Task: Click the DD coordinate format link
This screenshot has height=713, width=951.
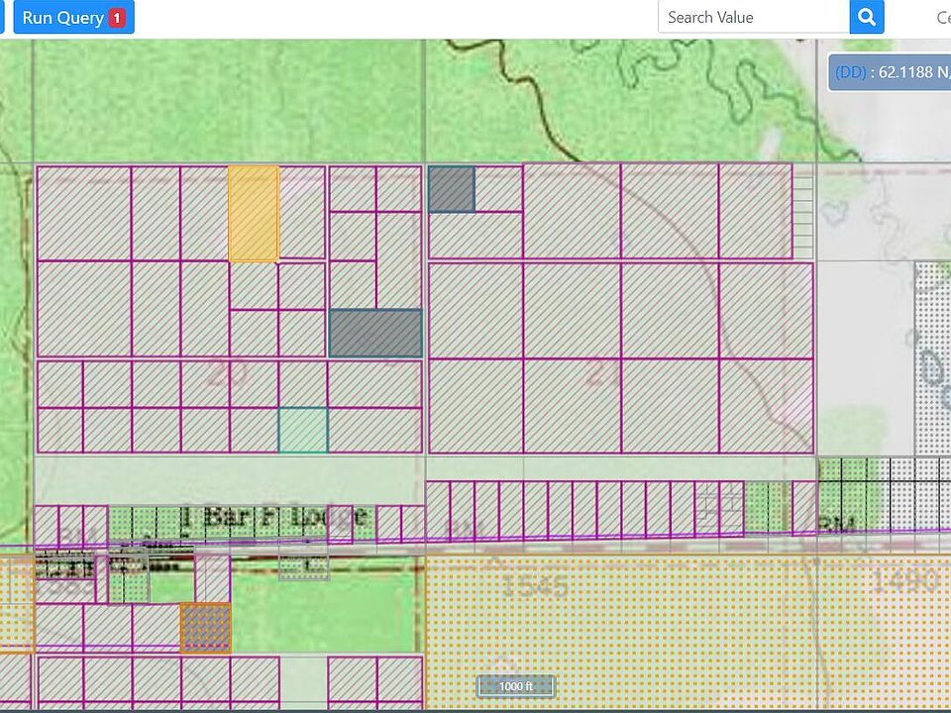Action: point(850,72)
